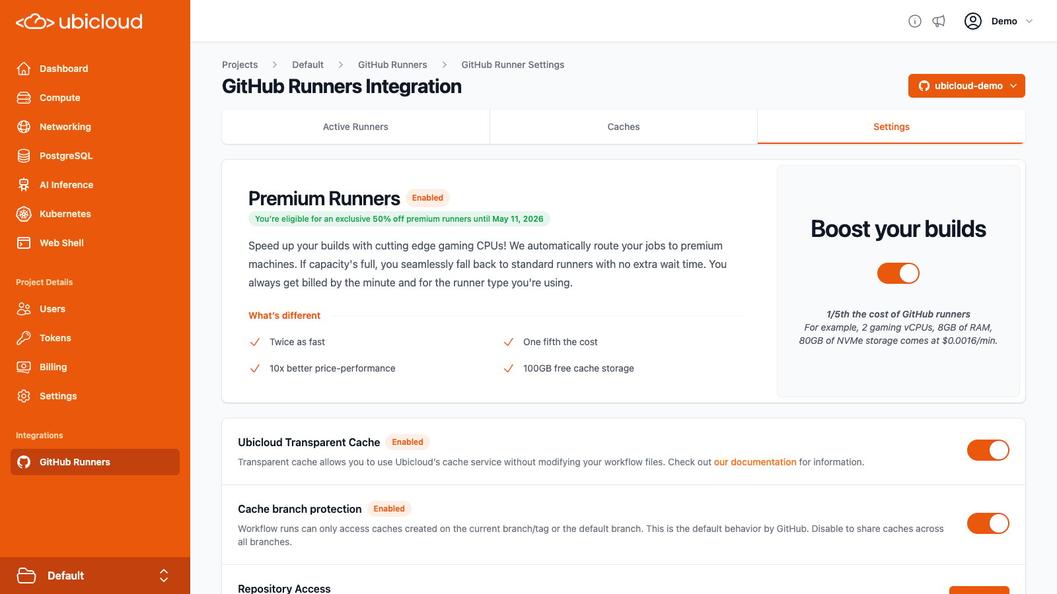Switch to the Caches tab

[x=624, y=127]
